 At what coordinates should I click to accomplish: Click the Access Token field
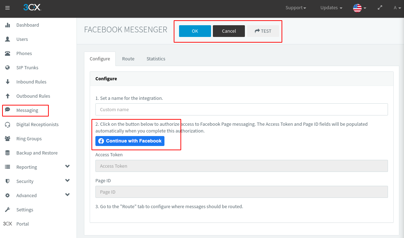click(x=241, y=166)
